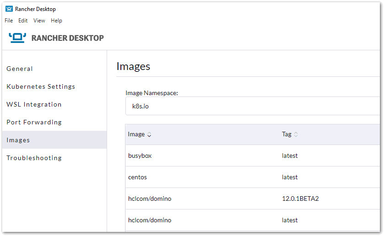The image size is (384, 236).
Task: Select the hclcom/domino latest row
Action: tap(253, 220)
